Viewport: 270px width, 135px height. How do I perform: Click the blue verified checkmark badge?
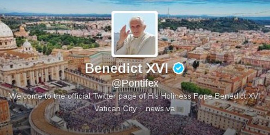179,68
